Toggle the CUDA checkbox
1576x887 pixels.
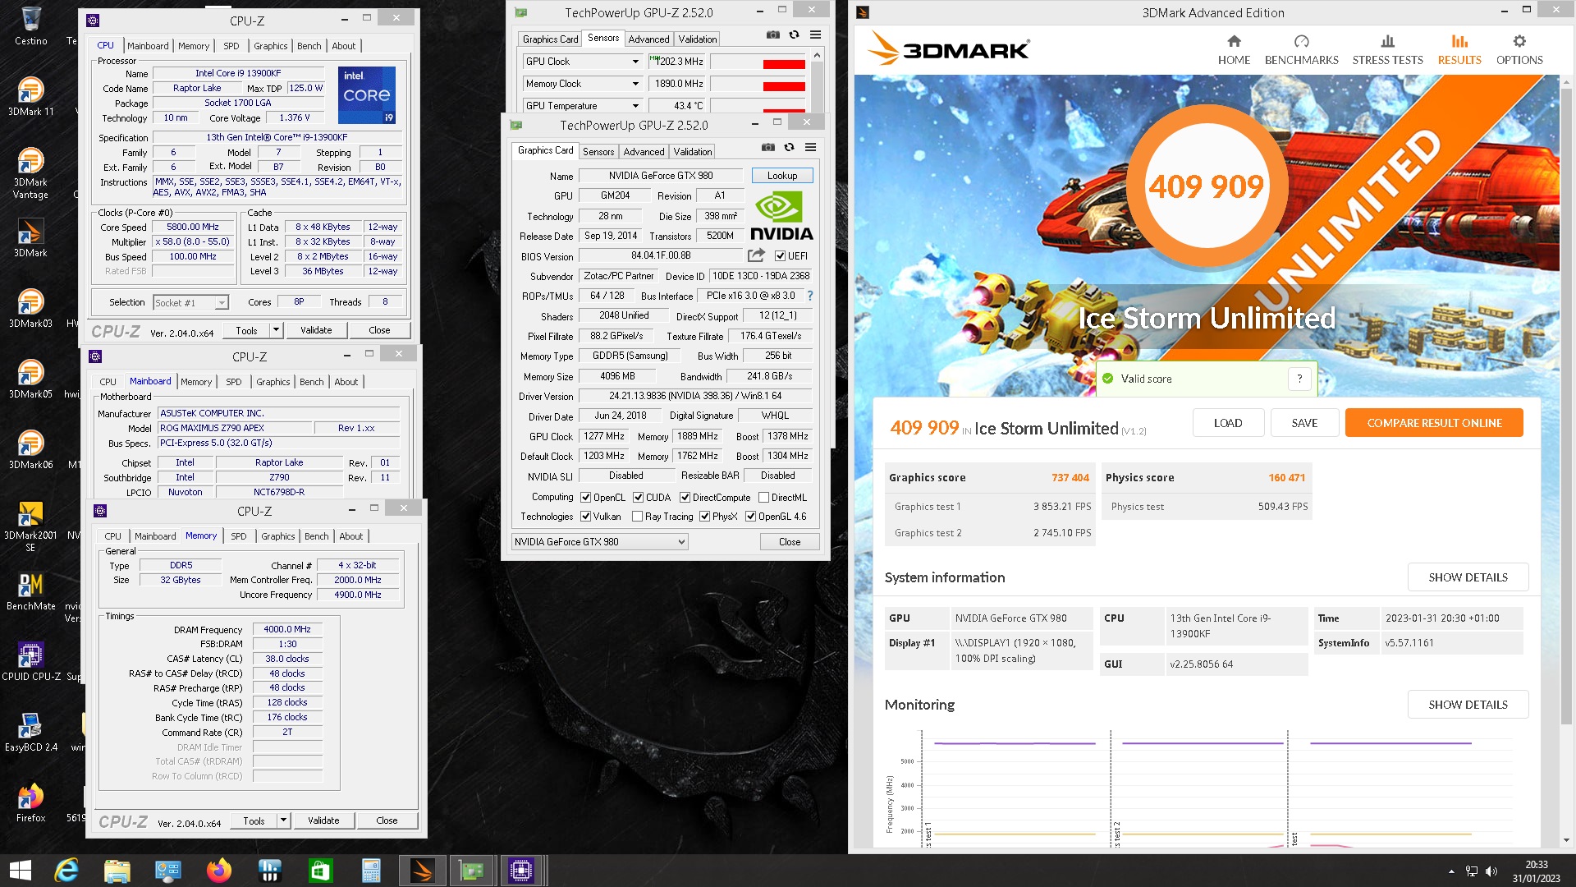[x=638, y=497]
